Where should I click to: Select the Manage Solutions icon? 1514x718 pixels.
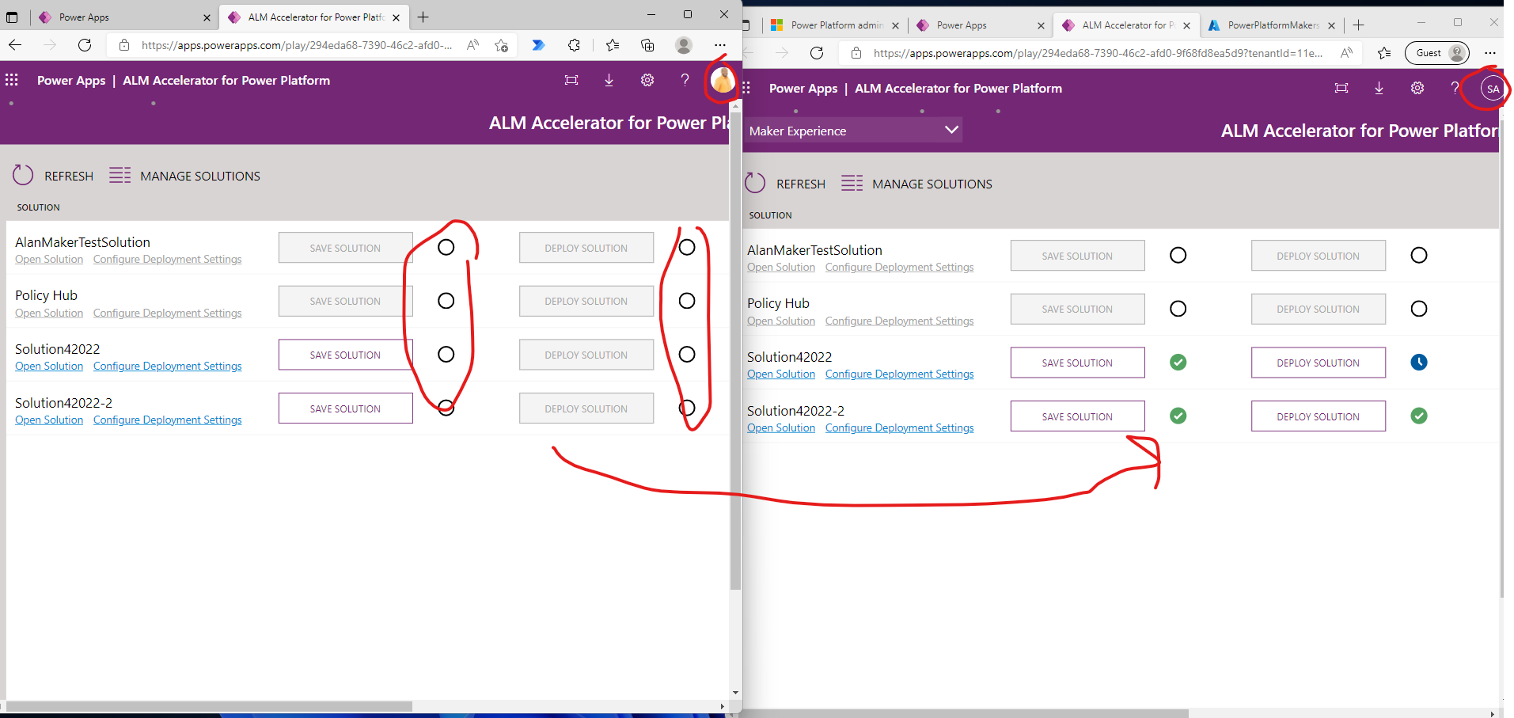(120, 175)
